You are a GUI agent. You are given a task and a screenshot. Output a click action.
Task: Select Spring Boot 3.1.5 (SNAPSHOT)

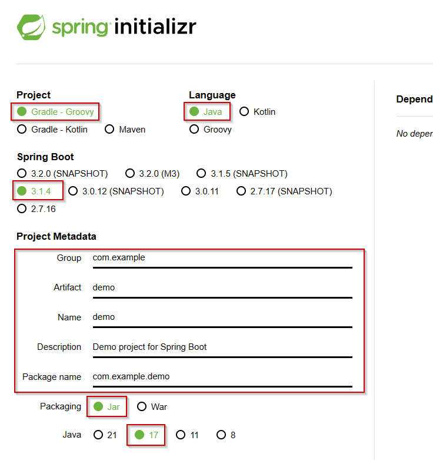(242, 173)
